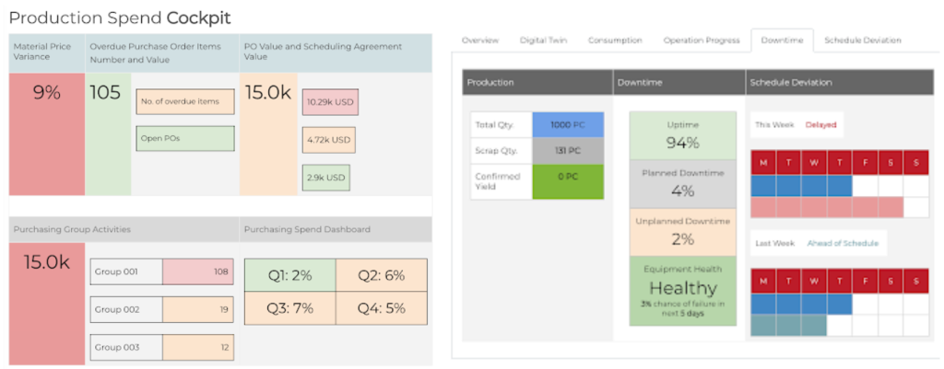Screen dimensions: 944x369
Task: Open the Group 001 row with 108
Action: pyautogui.click(x=161, y=271)
